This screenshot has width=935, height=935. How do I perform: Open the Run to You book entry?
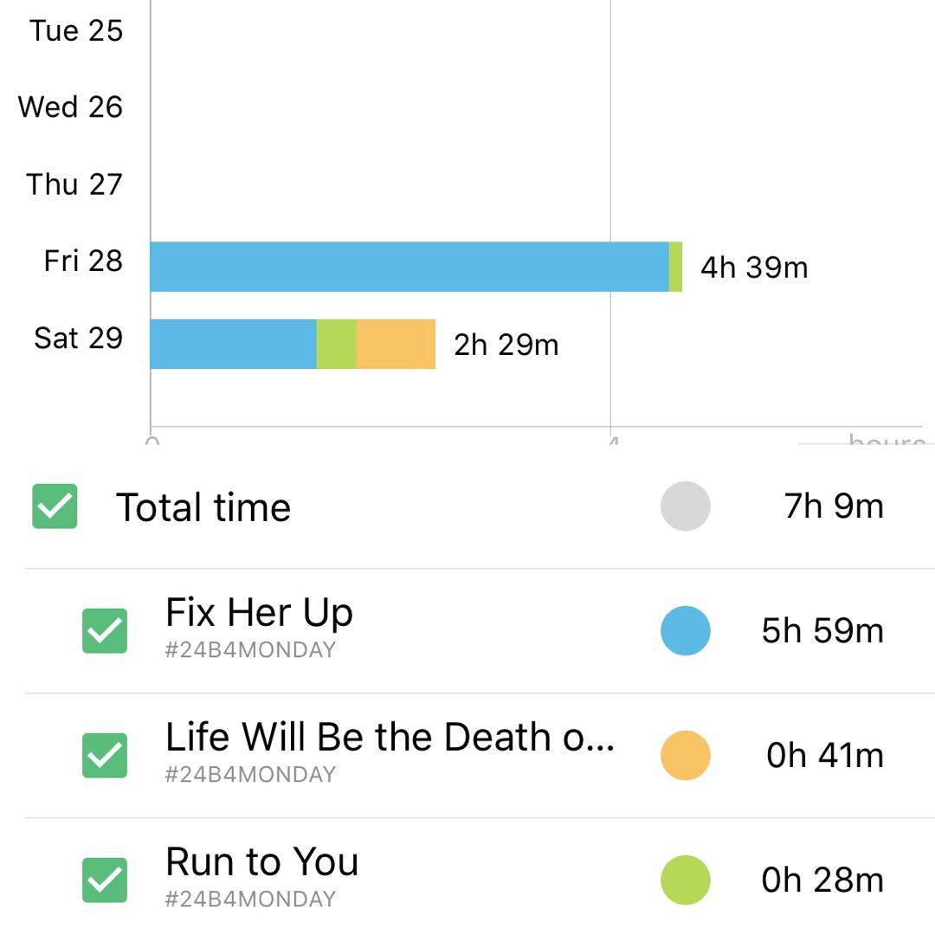261,863
